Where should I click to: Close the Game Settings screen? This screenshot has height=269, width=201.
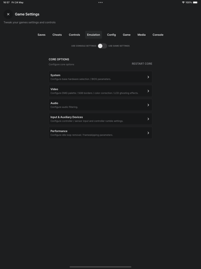tap(8, 14)
